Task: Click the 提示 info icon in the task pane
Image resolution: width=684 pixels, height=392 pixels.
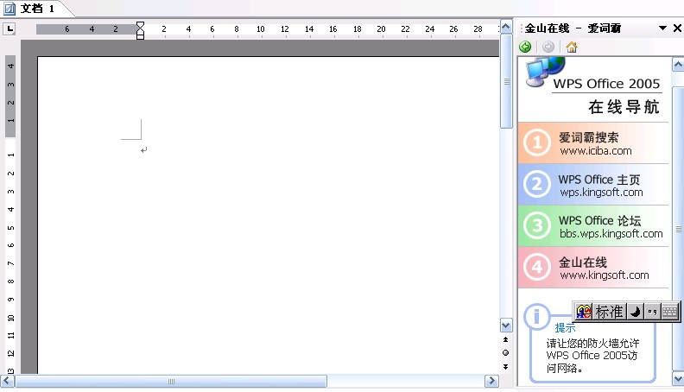Action: pyautogui.click(x=536, y=317)
